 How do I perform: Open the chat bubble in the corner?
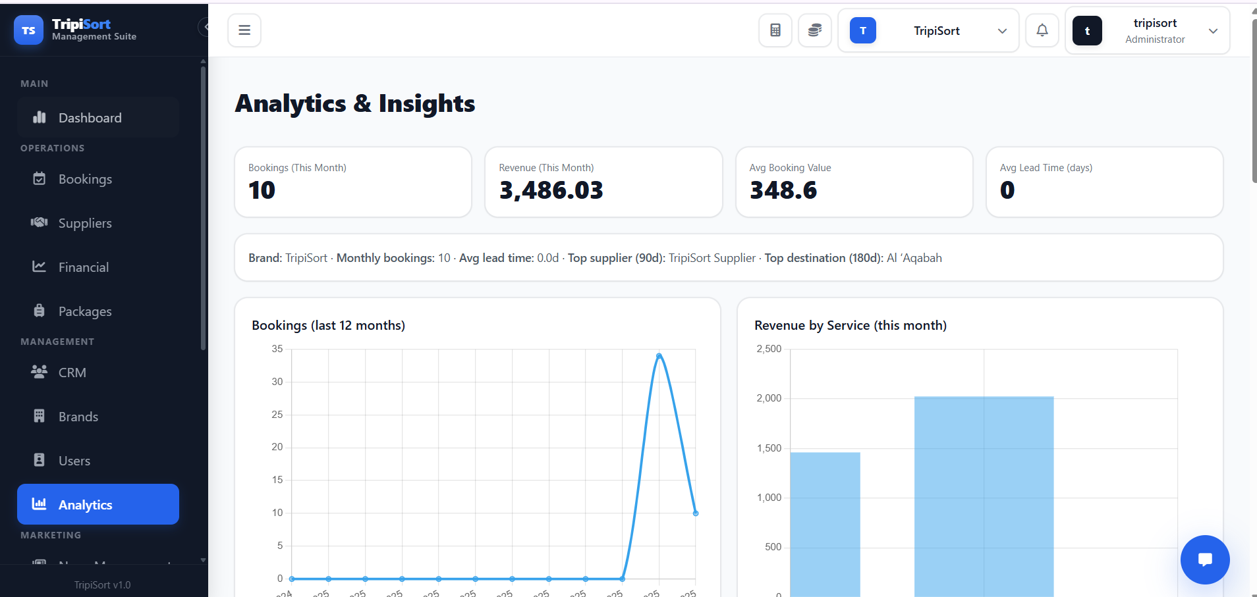pos(1204,559)
